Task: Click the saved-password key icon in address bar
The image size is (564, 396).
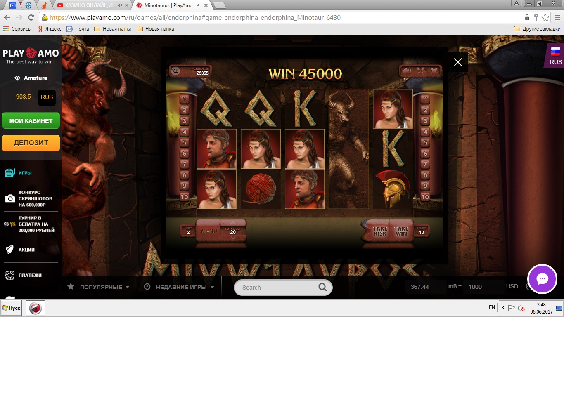Action: coord(536,17)
